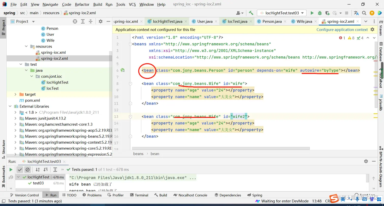Expand the target folder
This screenshot has width=384, height=206.
click(x=15, y=94)
